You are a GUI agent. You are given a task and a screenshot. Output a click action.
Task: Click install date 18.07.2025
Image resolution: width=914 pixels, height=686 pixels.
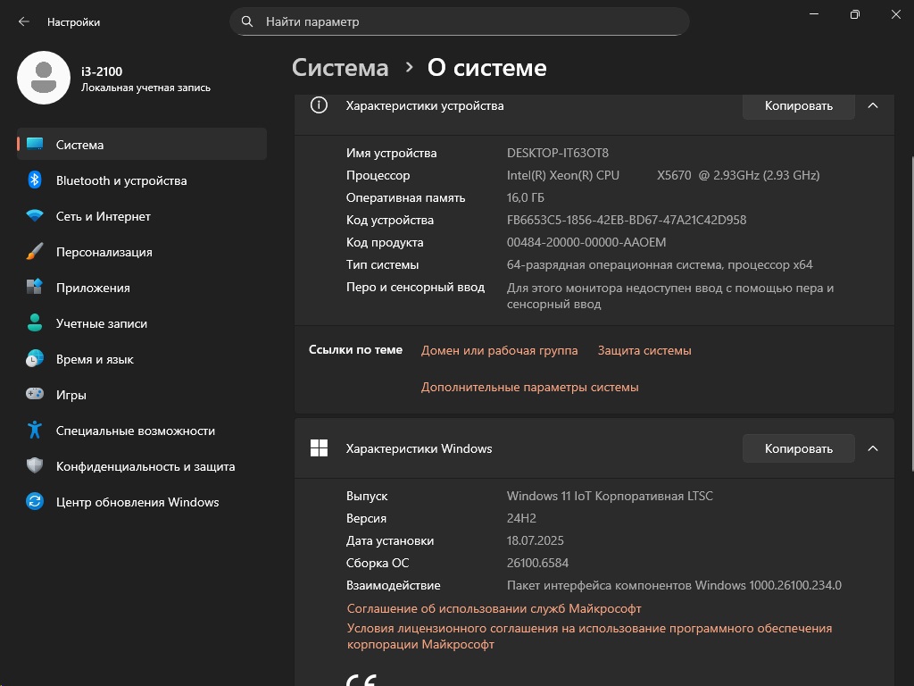click(x=536, y=540)
